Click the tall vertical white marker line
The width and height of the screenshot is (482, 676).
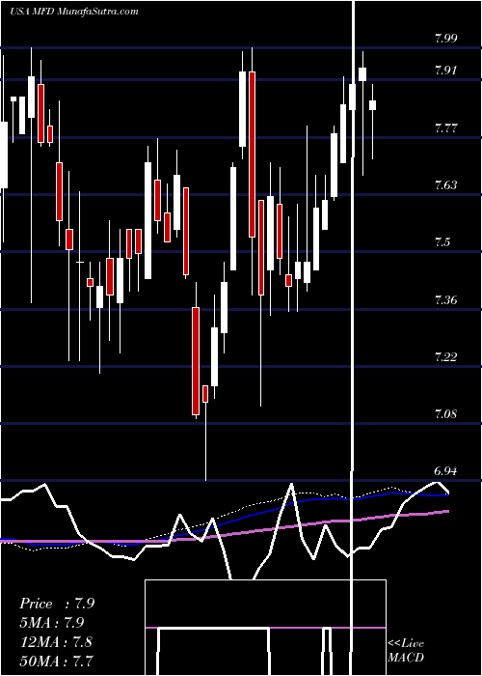354,338
